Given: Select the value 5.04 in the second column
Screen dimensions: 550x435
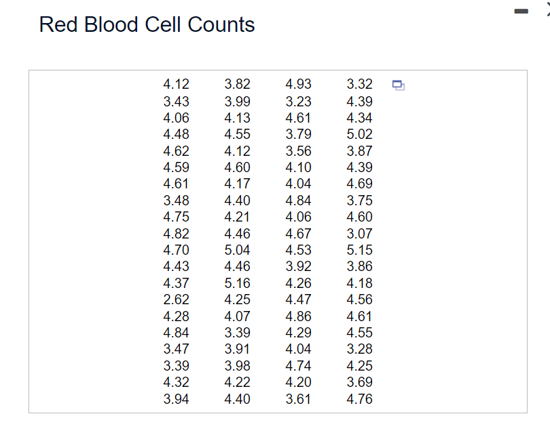Looking at the screenshot, I should click(238, 249).
